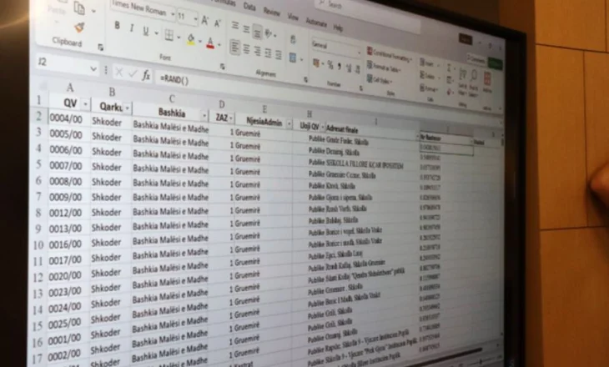Image resolution: width=609 pixels, height=367 pixels.
Task: Click the Percent Style icon
Action: pyautogui.click(x=330, y=64)
